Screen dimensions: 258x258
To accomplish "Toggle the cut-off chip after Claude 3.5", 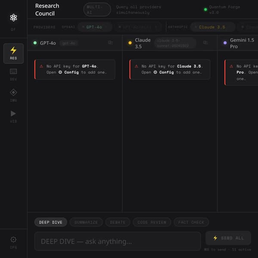I will [248, 27].
